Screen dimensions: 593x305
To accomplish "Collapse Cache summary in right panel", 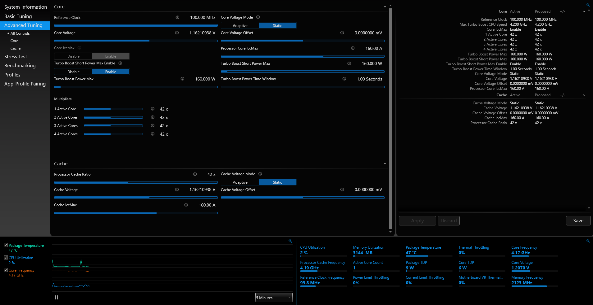I will 584,95.
